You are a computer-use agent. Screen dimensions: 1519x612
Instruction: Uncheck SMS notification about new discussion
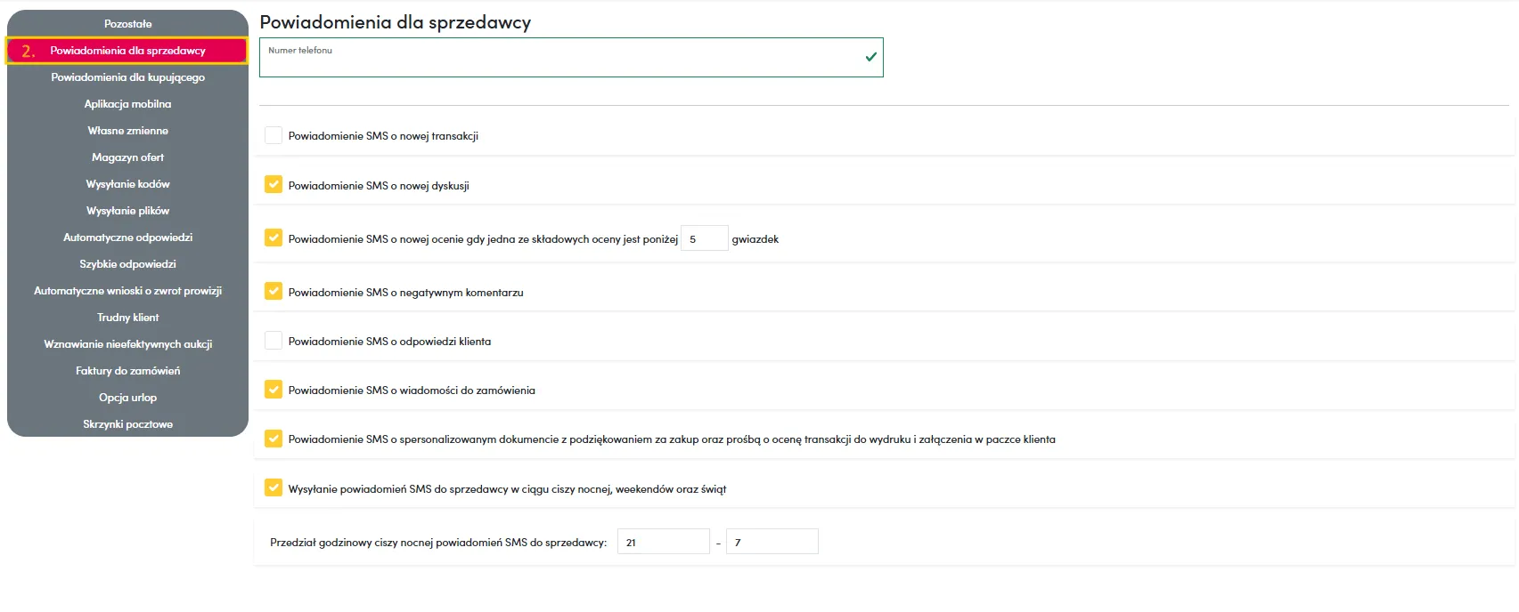pyautogui.click(x=274, y=185)
